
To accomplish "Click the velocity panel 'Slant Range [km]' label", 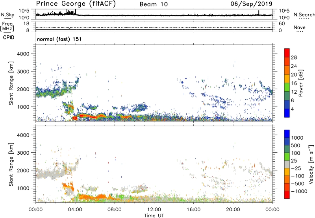I will click(11, 164).
